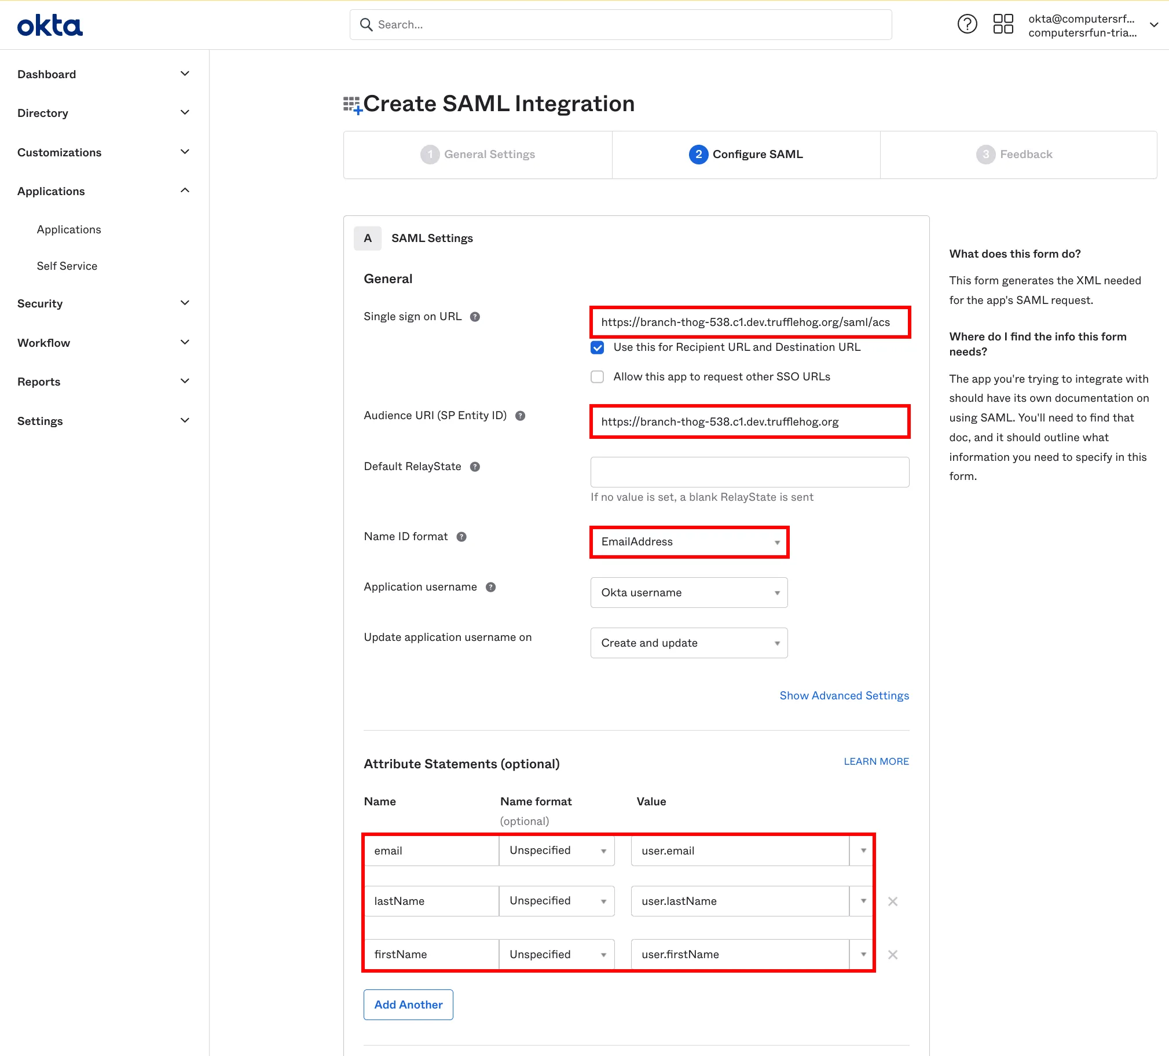Open Self Service in sidebar
Image resolution: width=1169 pixels, height=1056 pixels.
click(67, 266)
